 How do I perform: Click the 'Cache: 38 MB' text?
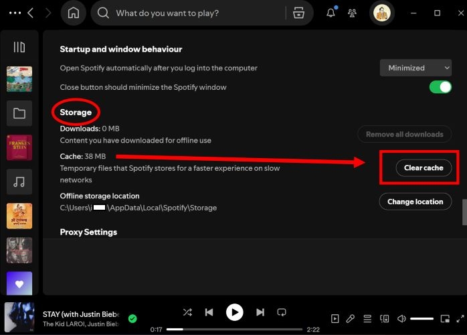click(x=83, y=156)
